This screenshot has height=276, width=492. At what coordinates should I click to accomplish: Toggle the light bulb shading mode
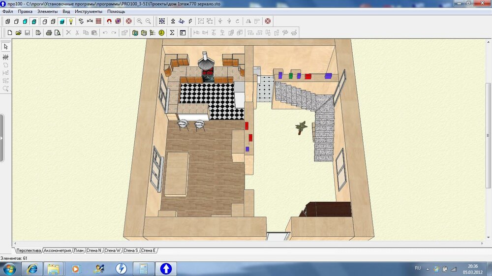pos(70,21)
